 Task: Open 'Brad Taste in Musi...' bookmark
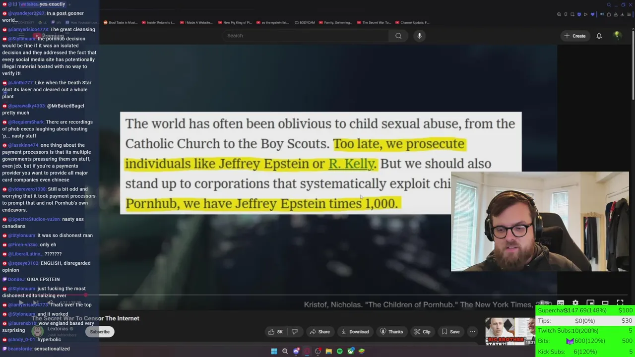(121, 22)
